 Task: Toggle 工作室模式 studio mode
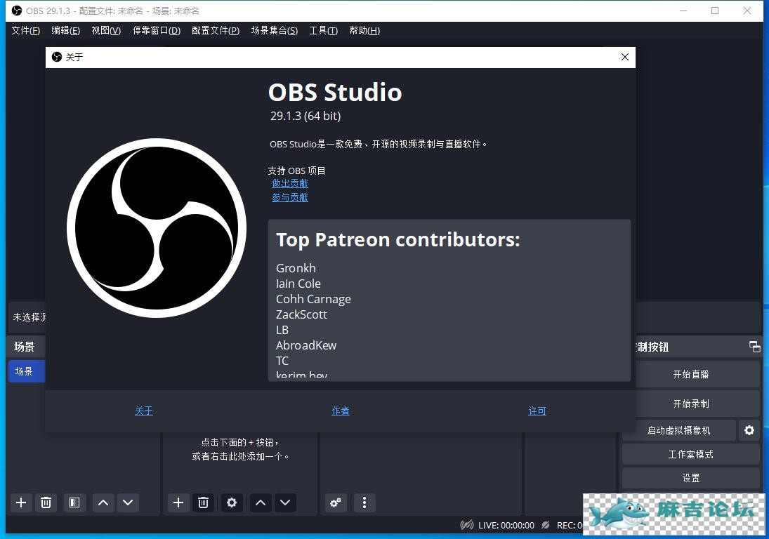coord(691,454)
